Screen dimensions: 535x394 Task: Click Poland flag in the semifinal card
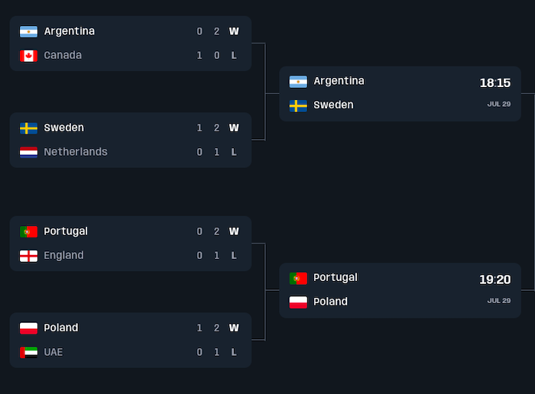coord(298,302)
